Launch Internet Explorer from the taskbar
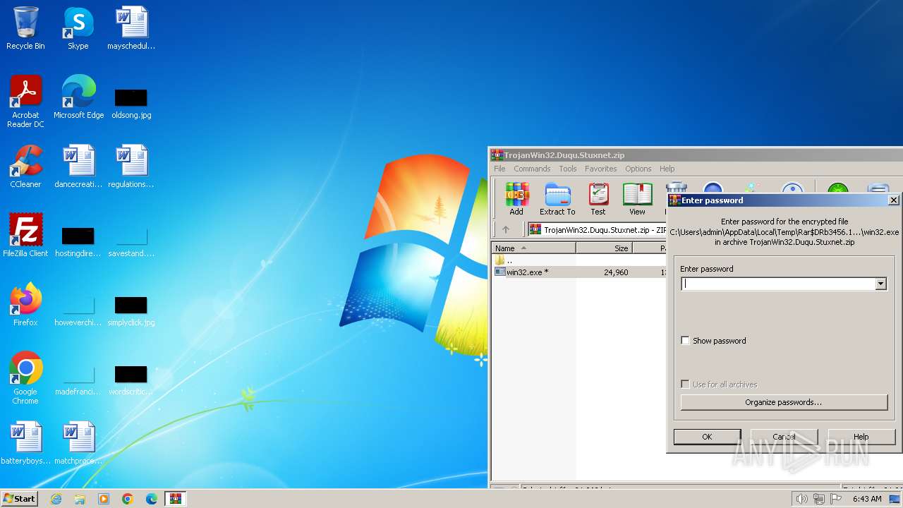903x508 pixels. click(x=56, y=499)
